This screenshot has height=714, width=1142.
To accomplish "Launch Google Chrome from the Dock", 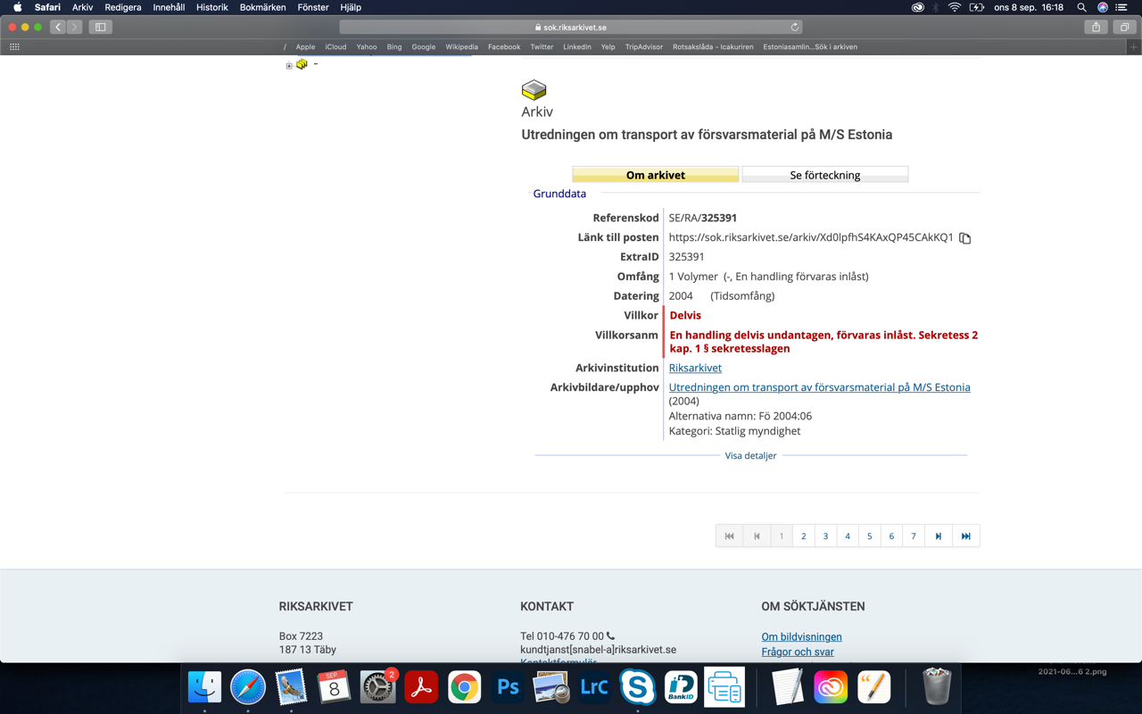I will tap(464, 687).
